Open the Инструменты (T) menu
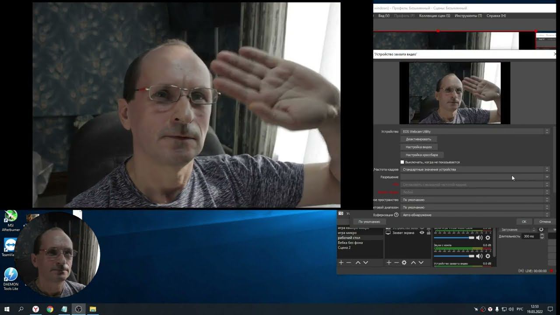 [x=468, y=16]
